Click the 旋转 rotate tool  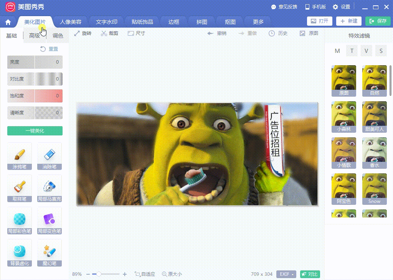pyautogui.click(x=83, y=33)
